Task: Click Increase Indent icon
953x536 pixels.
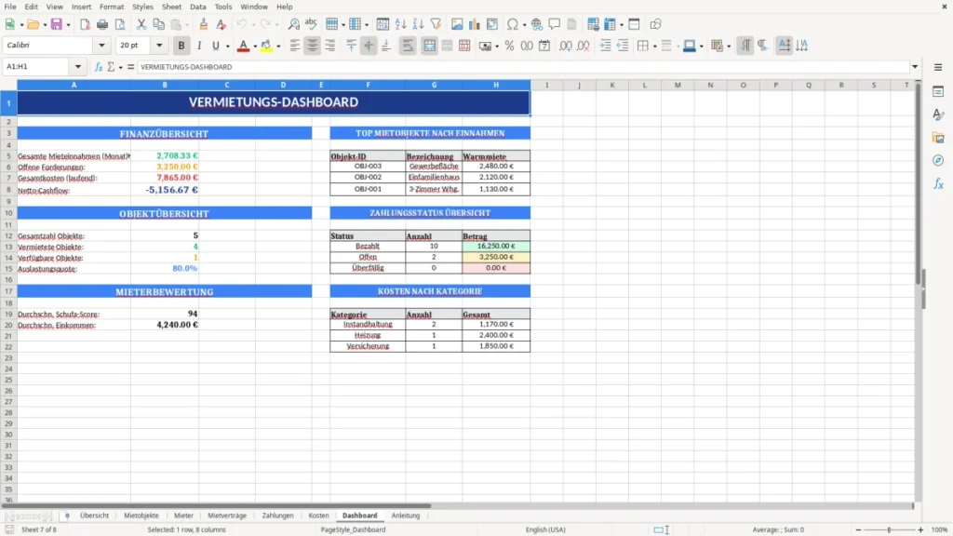Action: tap(605, 46)
